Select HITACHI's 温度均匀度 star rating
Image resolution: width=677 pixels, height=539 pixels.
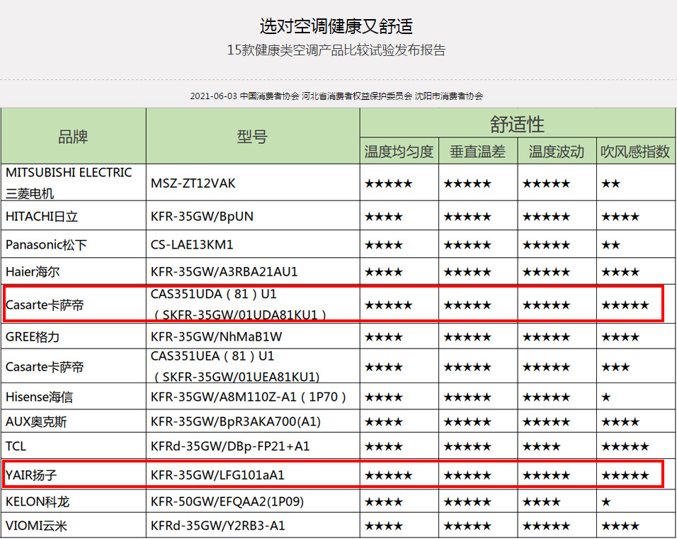384,216
